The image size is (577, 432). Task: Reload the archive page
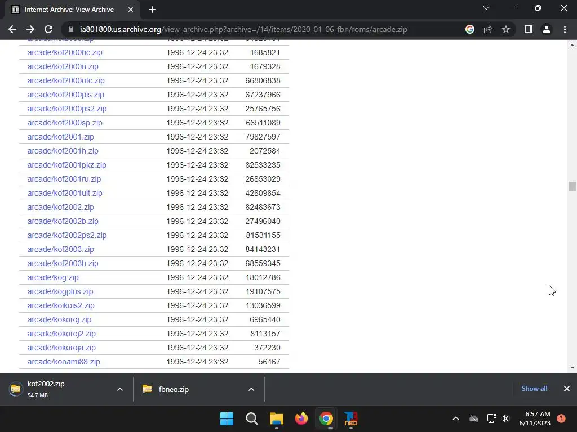pyautogui.click(x=48, y=29)
